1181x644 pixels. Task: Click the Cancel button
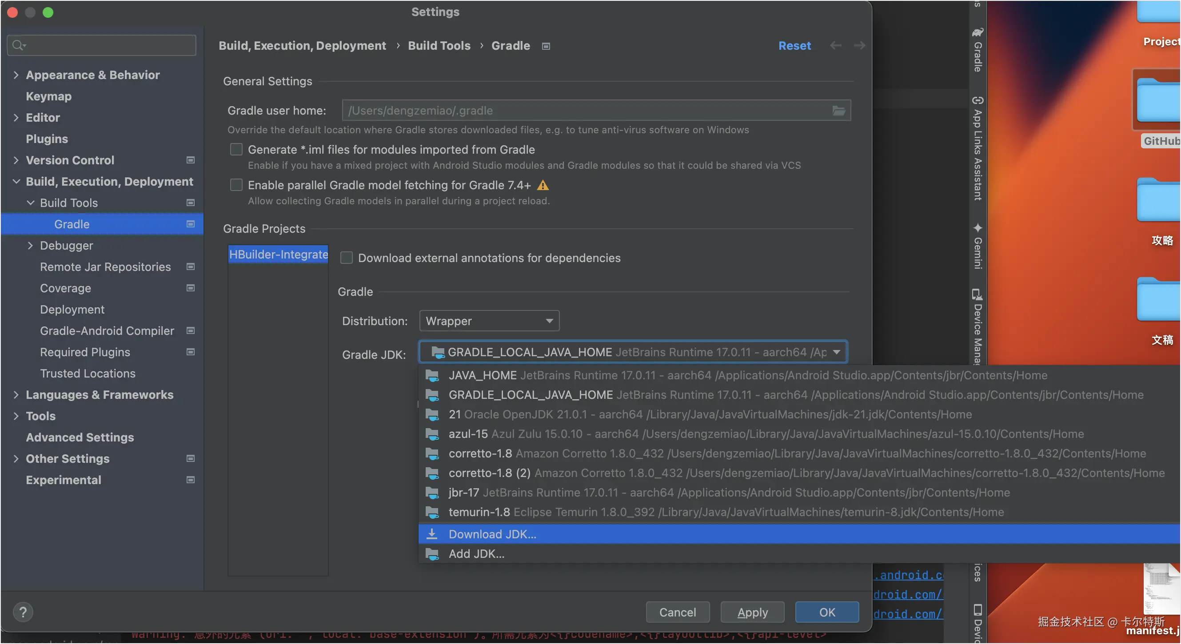pyautogui.click(x=678, y=612)
